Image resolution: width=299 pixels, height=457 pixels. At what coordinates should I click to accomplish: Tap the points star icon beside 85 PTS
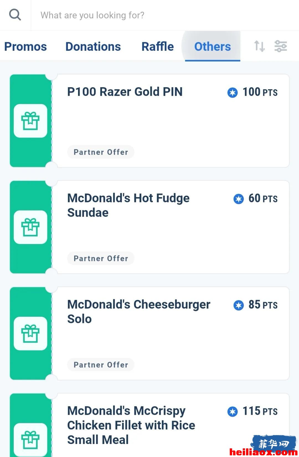click(239, 305)
